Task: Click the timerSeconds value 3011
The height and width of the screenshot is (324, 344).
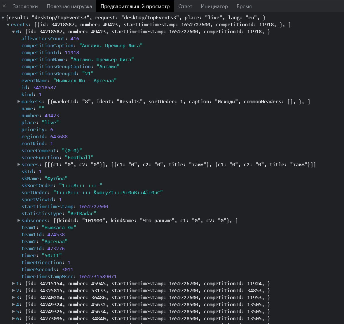Action: click(67, 270)
